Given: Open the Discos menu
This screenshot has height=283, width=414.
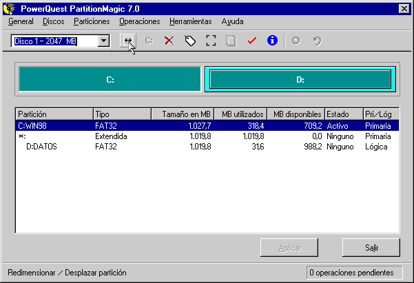Looking at the screenshot, I should 54,21.
